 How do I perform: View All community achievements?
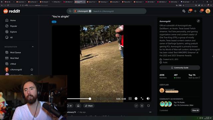(x=195, y=110)
